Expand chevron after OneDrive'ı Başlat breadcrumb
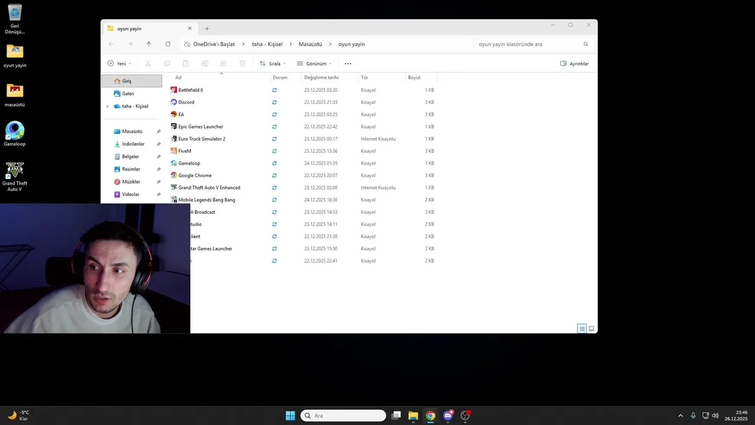The width and height of the screenshot is (755, 425). (x=244, y=44)
